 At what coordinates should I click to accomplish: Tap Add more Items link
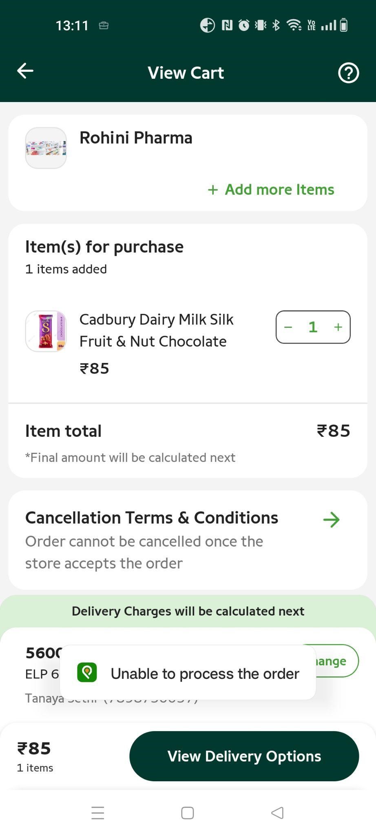coord(271,189)
